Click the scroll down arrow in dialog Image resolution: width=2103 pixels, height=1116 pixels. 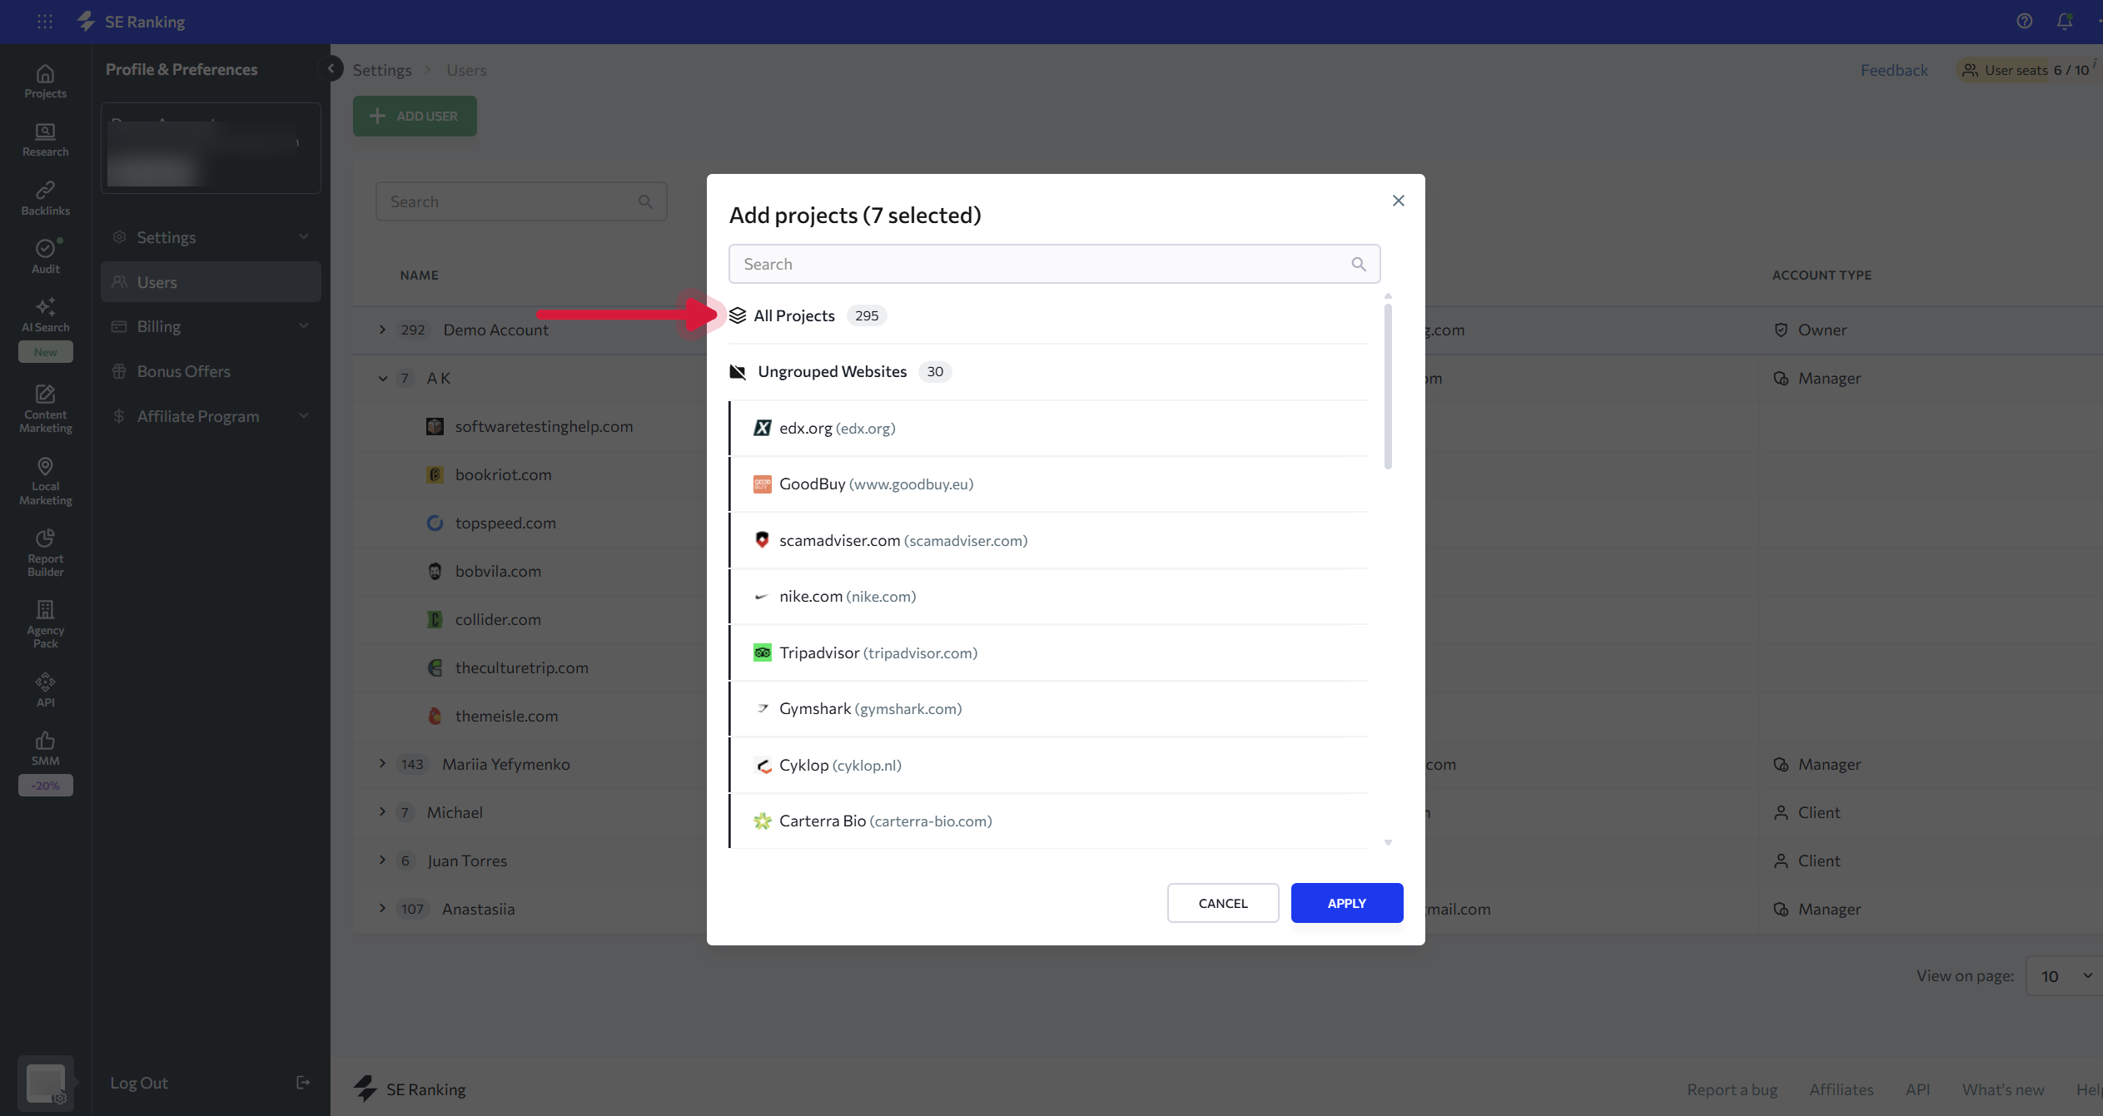pos(1388,842)
